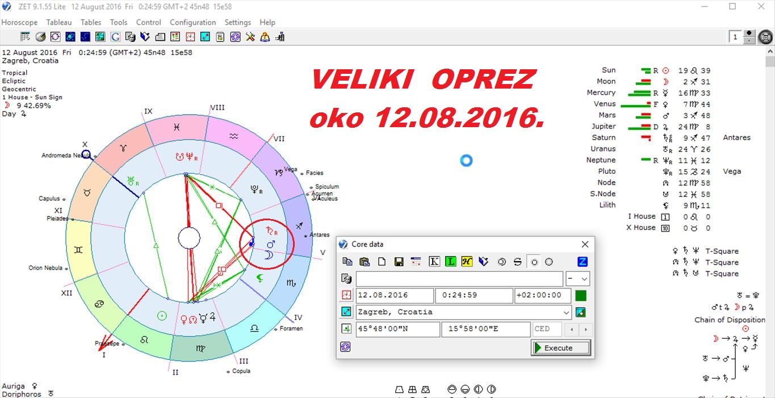Click the calendar icon in Core data

[x=416, y=262]
